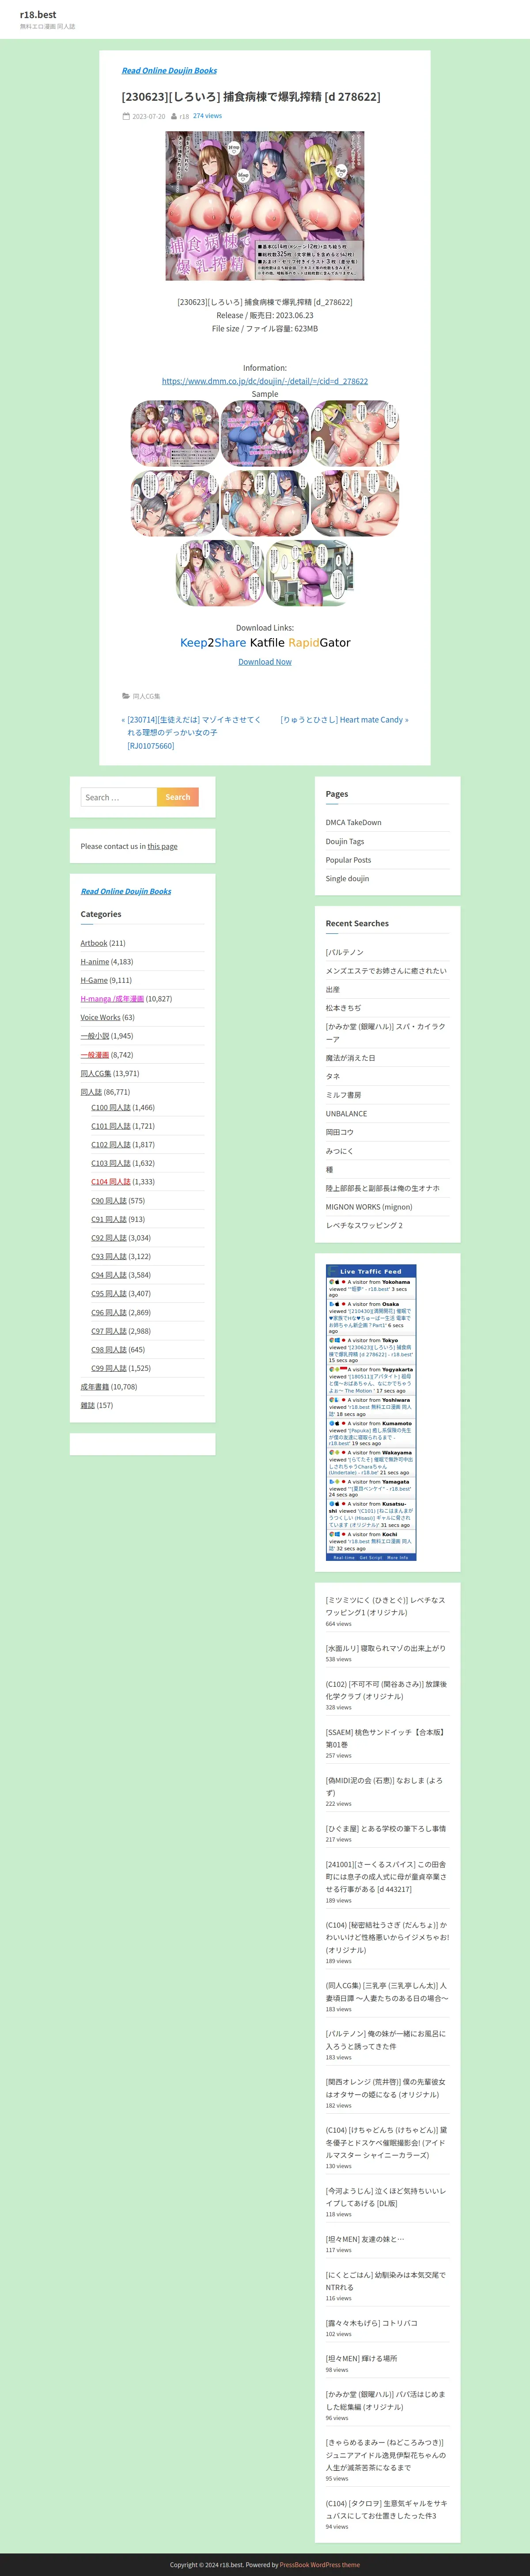The width and height of the screenshot is (530, 2576).
Task: Select recent search 松本きちぢ
Action: coord(343,1008)
